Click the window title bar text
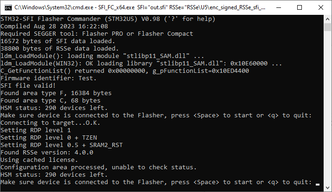The image size is (332, 192). point(140,7)
